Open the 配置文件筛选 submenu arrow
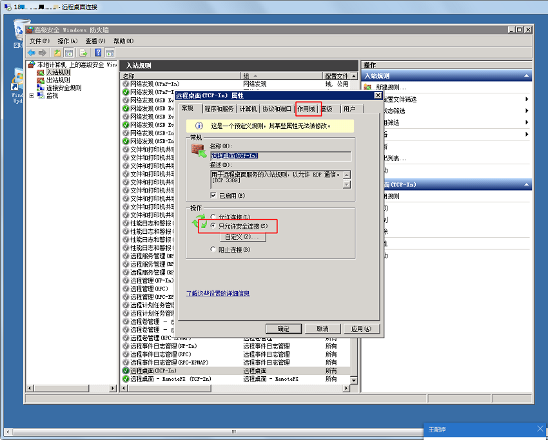The height and width of the screenshot is (440, 548). point(527,99)
